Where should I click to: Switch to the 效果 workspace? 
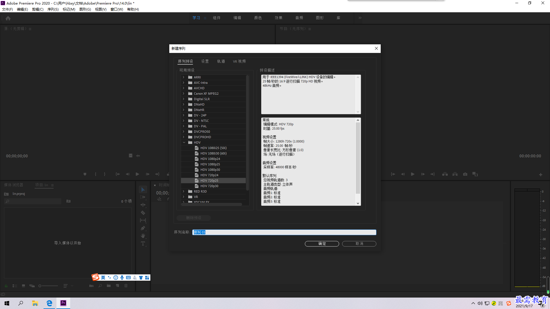tap(278, 18)
